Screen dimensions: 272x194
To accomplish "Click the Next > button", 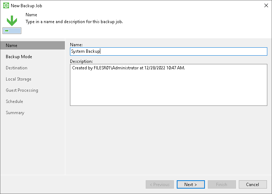I will [190, 185].
